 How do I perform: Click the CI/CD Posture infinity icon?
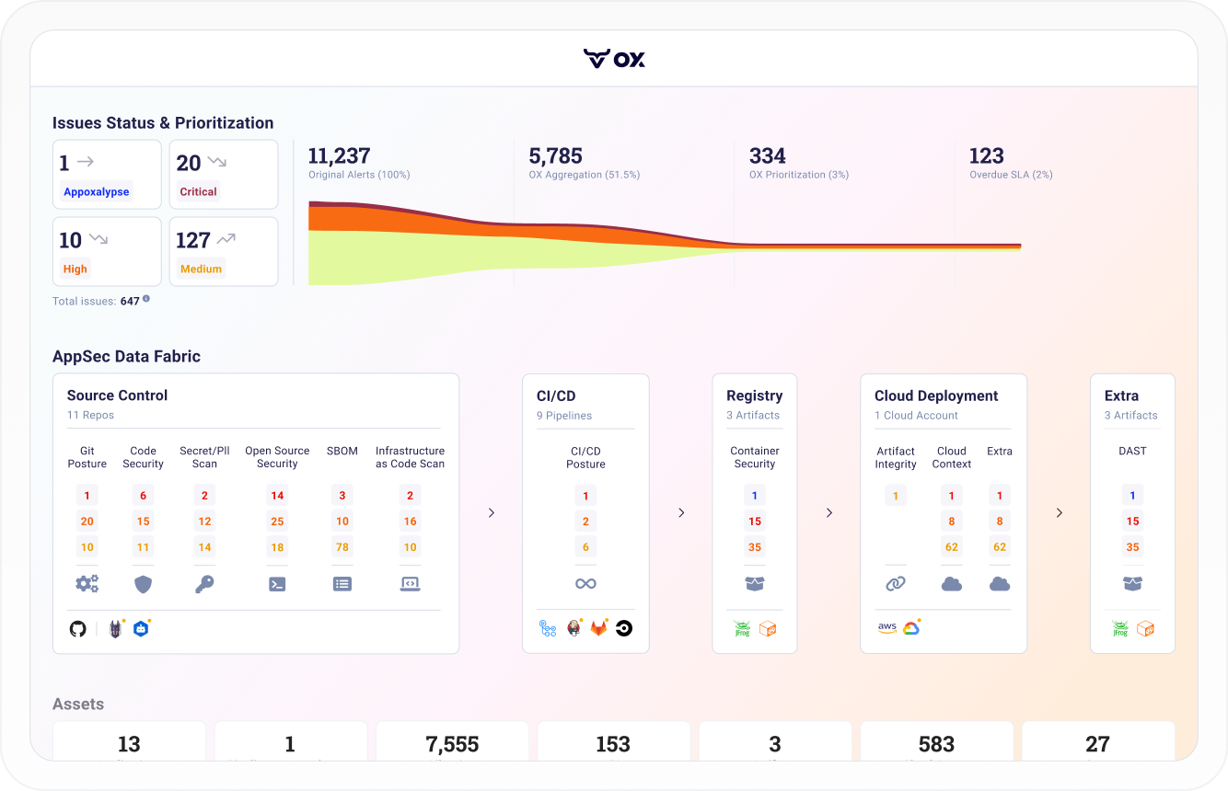pyautogui.click(x=585, y=584)
